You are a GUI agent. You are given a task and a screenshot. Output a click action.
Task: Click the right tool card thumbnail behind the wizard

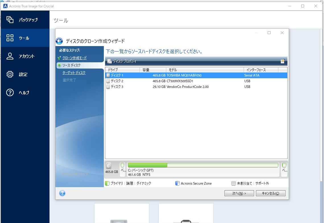[186, 213]
